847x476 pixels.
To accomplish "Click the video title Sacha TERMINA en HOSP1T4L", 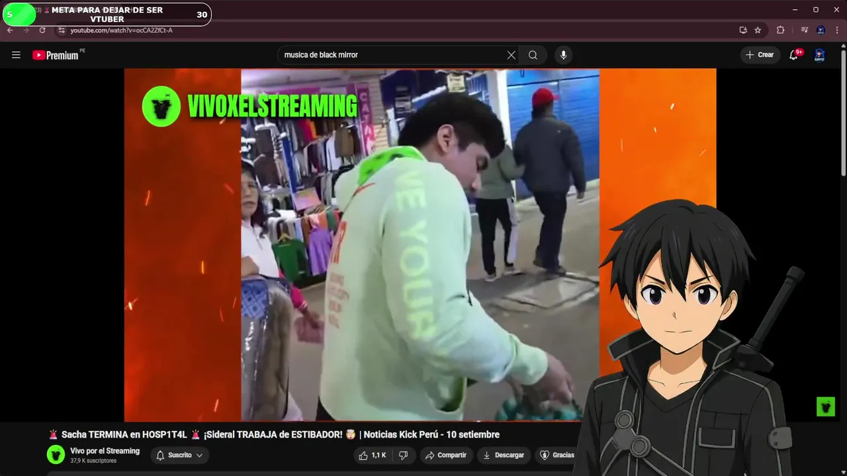I will tap(274, 434).
